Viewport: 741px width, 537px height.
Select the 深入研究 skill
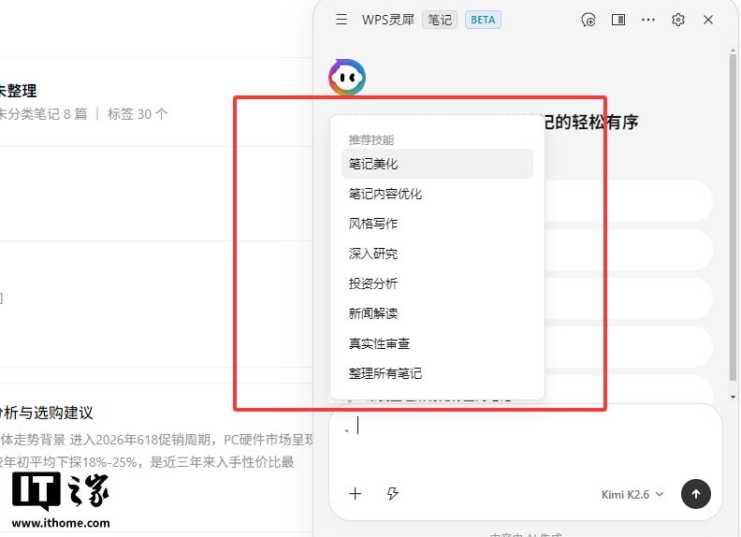coord(437,254)
